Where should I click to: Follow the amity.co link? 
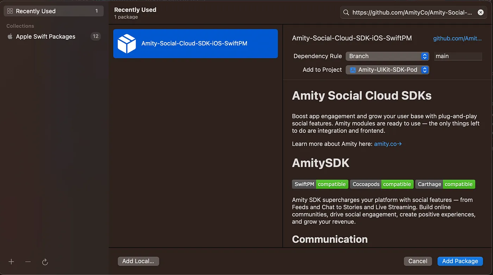(388, 144)
